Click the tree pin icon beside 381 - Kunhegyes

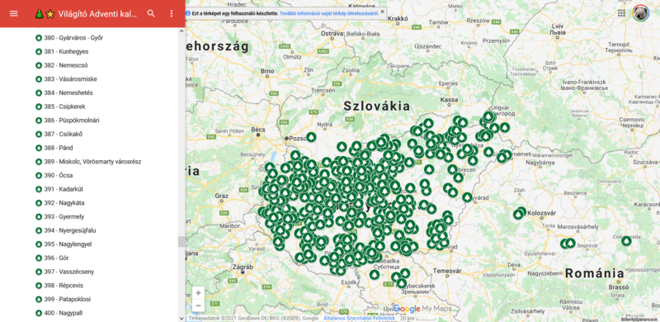pyautogui.click(x=39, y=52)
